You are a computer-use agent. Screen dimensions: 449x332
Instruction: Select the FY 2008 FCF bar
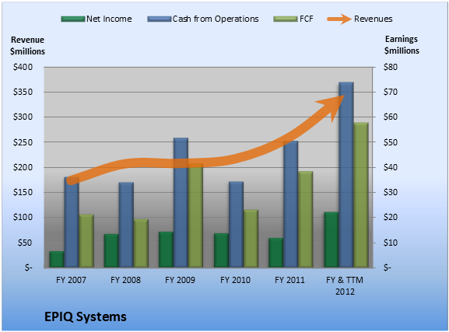(141, 243)
